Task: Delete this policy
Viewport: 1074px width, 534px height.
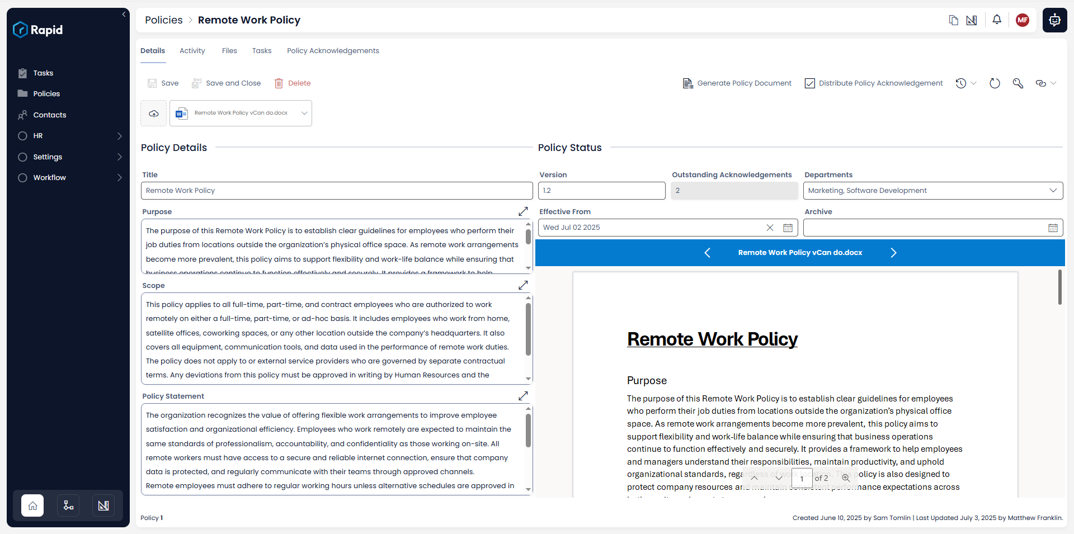Action: click(293, 83)
